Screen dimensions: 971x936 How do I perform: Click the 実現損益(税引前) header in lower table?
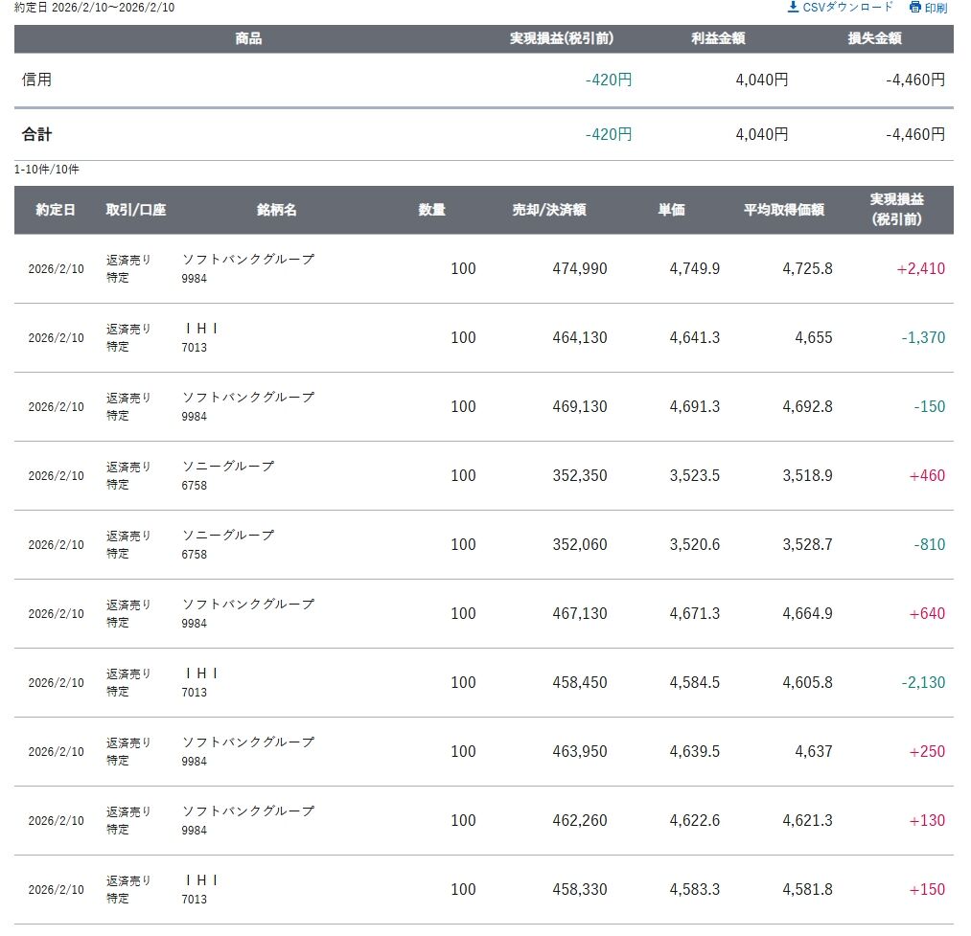pos(896,209)
